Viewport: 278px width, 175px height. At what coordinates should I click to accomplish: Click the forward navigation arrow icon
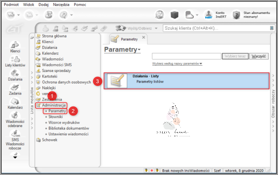pos(29,15)
